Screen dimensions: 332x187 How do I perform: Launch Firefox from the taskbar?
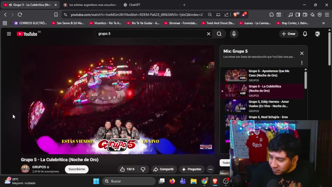(x=172, y=181)
